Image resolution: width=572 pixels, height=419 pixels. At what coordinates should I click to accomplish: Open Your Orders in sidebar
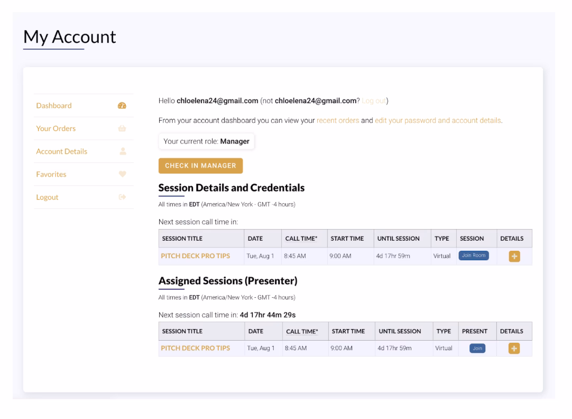(56, 129)
